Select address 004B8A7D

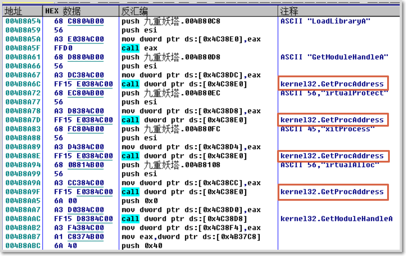(23, 120)
